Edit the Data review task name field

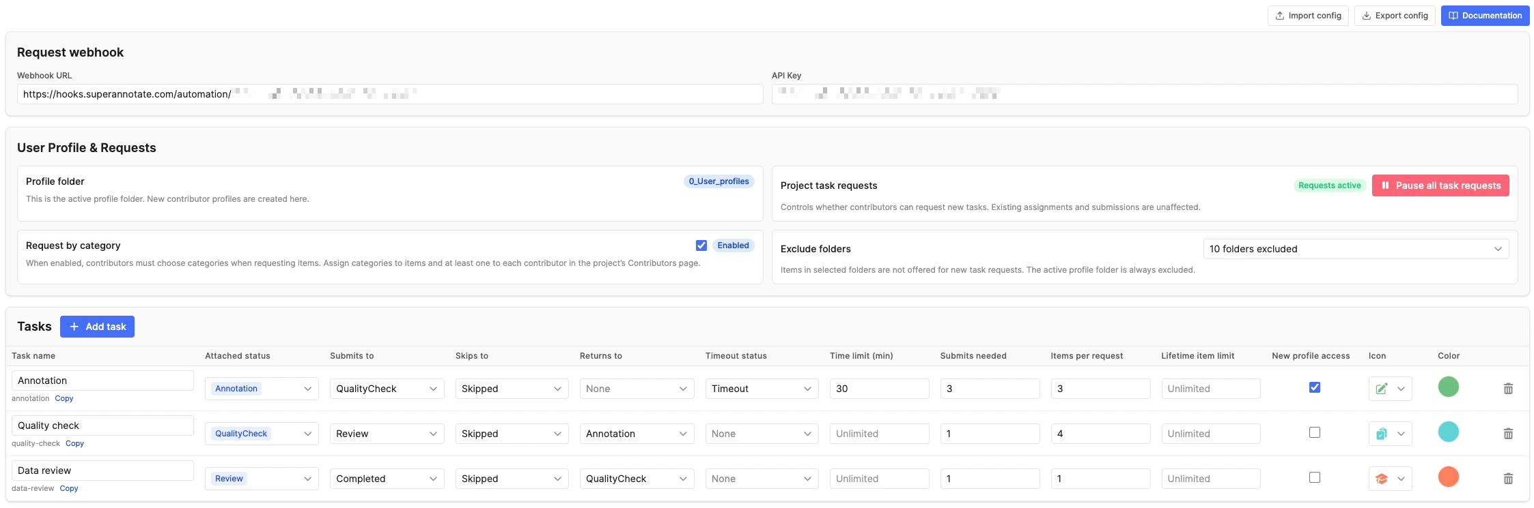click(102, 470)
